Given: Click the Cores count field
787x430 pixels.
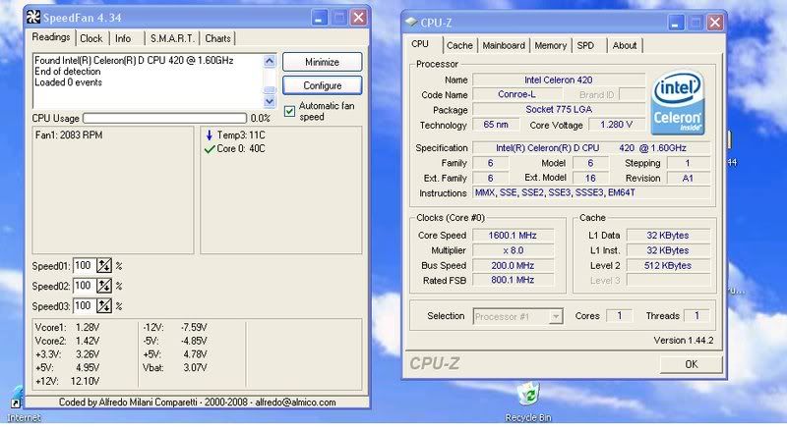Looking at the screenshot, I should coord(620,316).
